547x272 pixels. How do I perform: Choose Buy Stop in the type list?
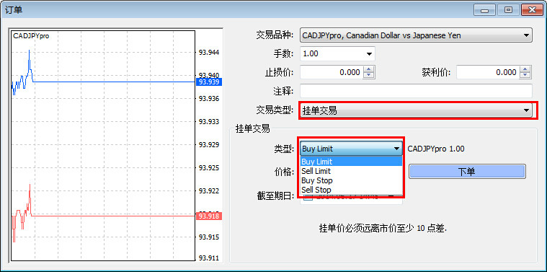tap(351, 180)
